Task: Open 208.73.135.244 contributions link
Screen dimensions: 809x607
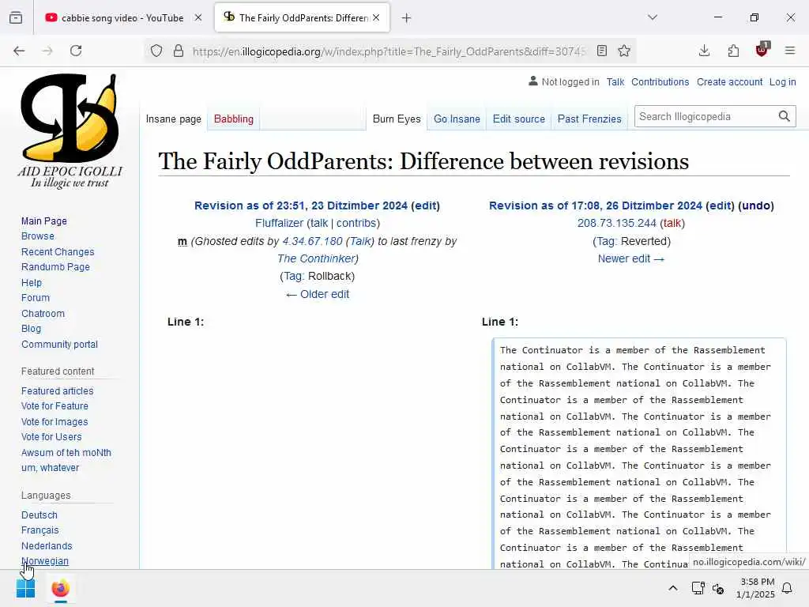Action: (x=616, y=223)
